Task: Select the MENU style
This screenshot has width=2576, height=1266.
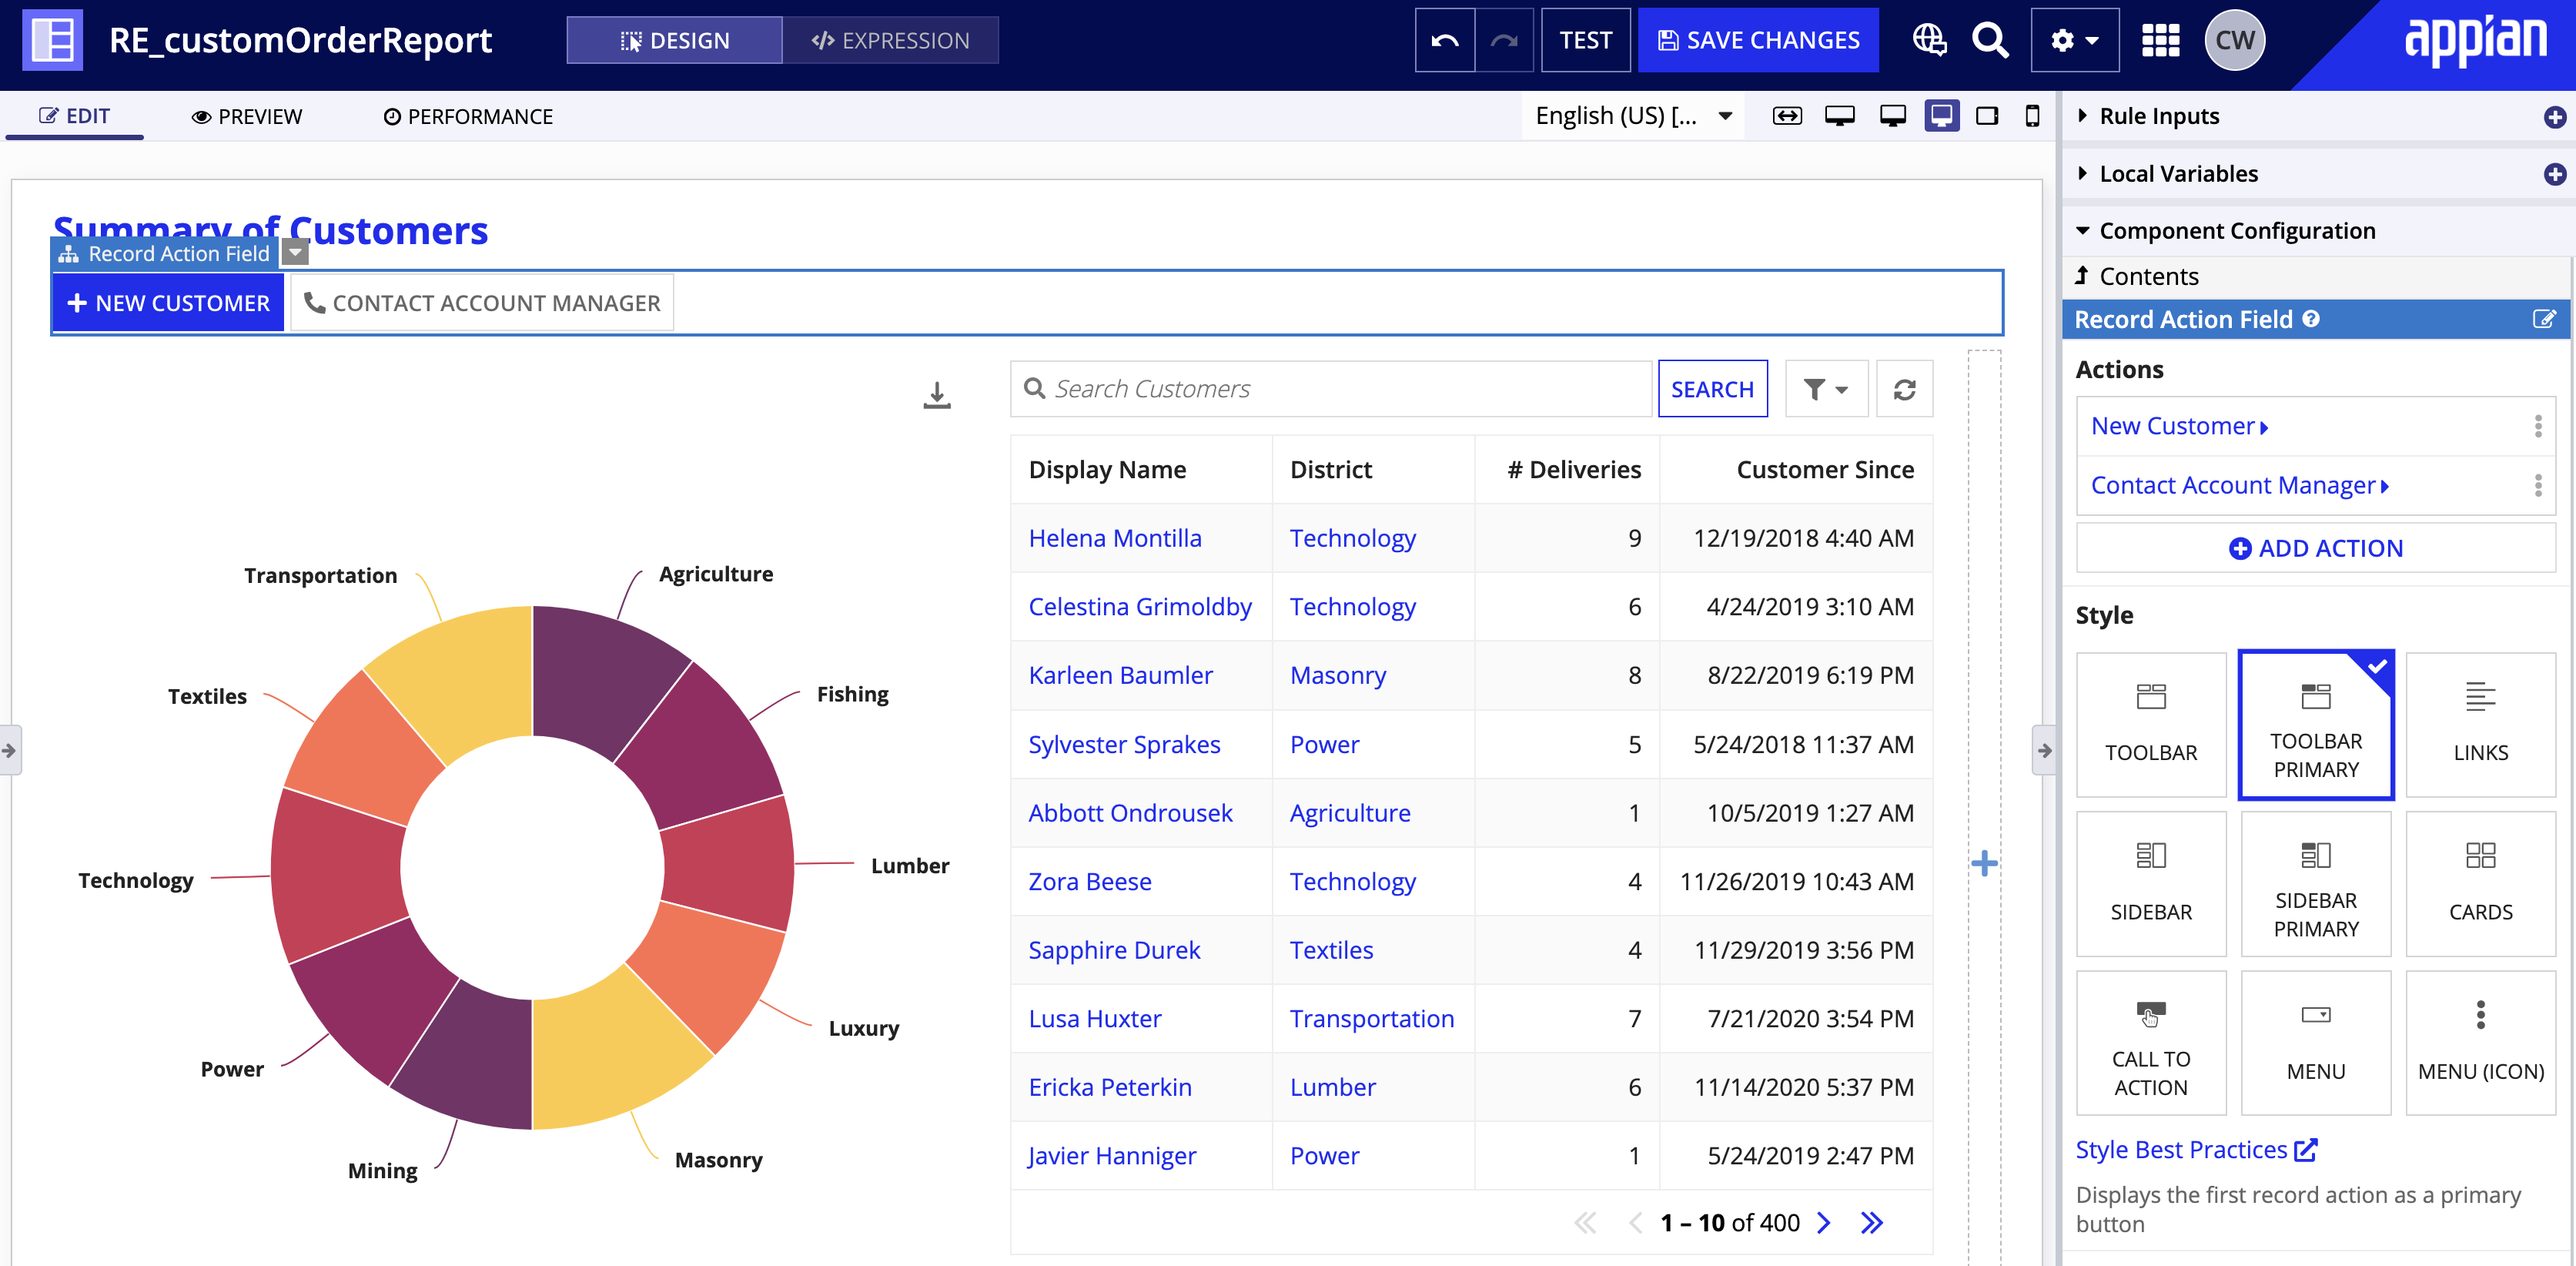Action: 2316,1043
